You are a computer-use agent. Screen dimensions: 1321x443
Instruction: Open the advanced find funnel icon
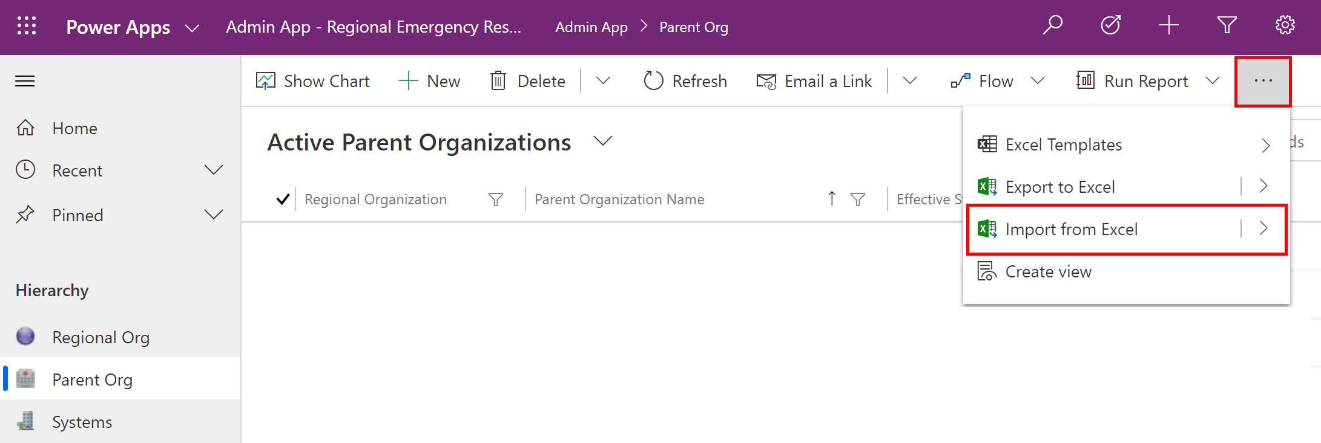[x=1227, y=26]
